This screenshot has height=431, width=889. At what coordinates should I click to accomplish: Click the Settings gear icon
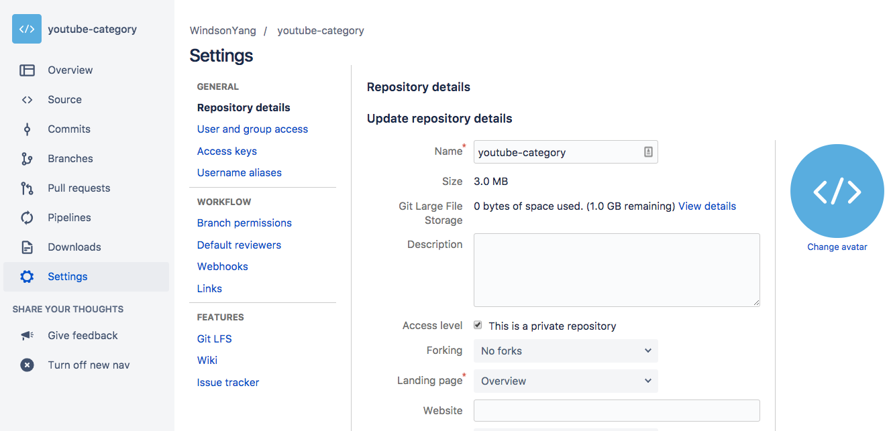(x=27, y=277)
